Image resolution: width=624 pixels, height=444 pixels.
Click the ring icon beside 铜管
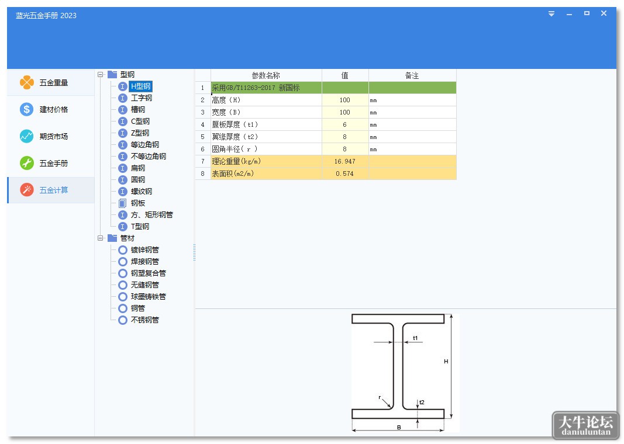(x=123, y=308)
